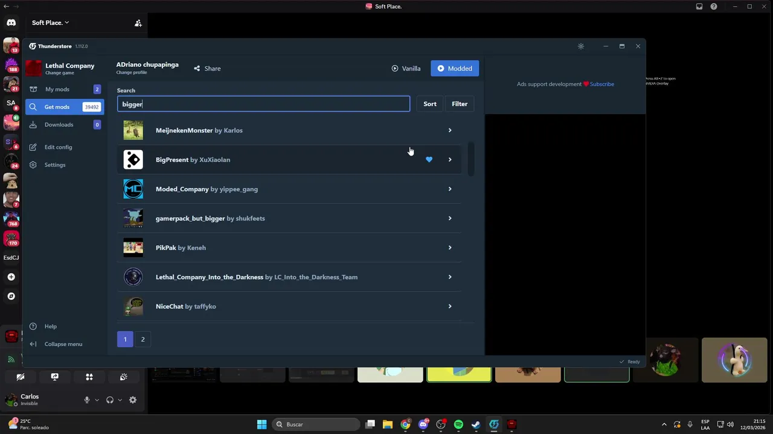Image resolution: width=773 pixels, height=434 pixels.
Task: Launch the game in Vanilla mode
Action: click(406, 68)
